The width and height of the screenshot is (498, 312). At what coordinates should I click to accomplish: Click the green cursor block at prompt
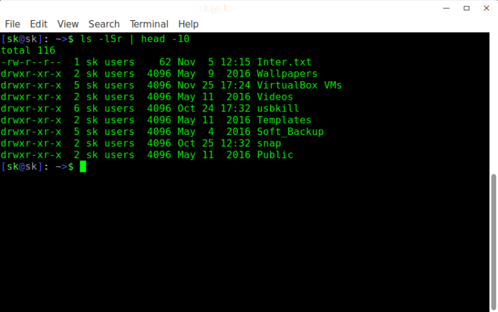pos(83,167)
